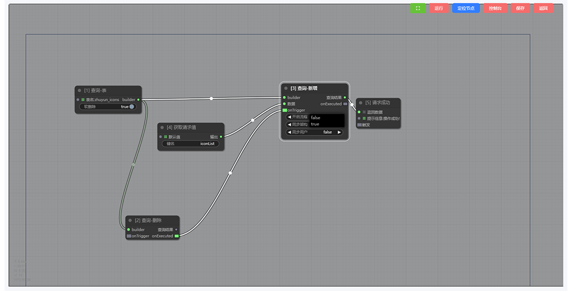
Task: Click the 返回 return button
Action: pos(543,8)
